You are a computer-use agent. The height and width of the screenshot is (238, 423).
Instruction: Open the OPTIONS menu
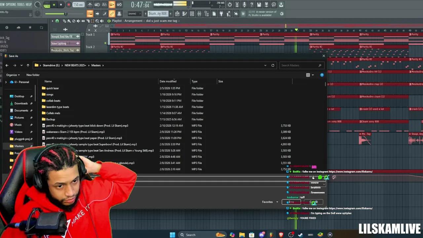[x=11, y=5]
